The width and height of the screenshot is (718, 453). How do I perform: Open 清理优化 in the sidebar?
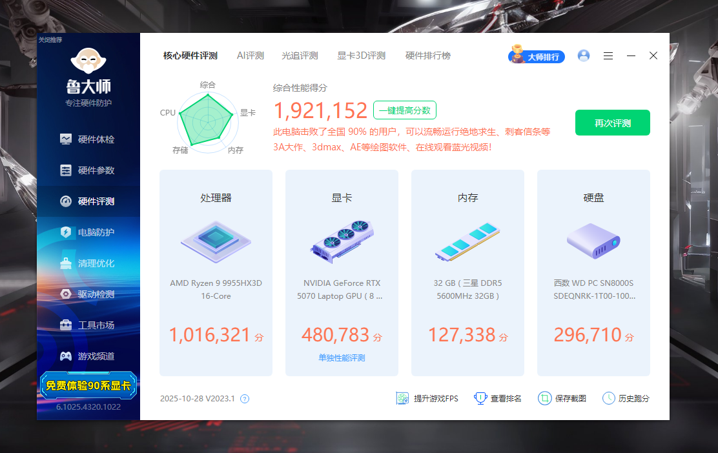coord(88,263)
